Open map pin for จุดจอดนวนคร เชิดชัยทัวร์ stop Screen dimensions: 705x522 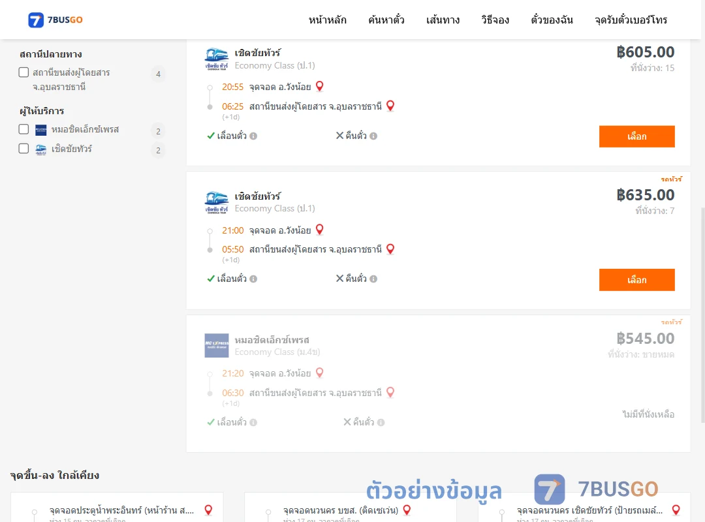pos(676,510)
